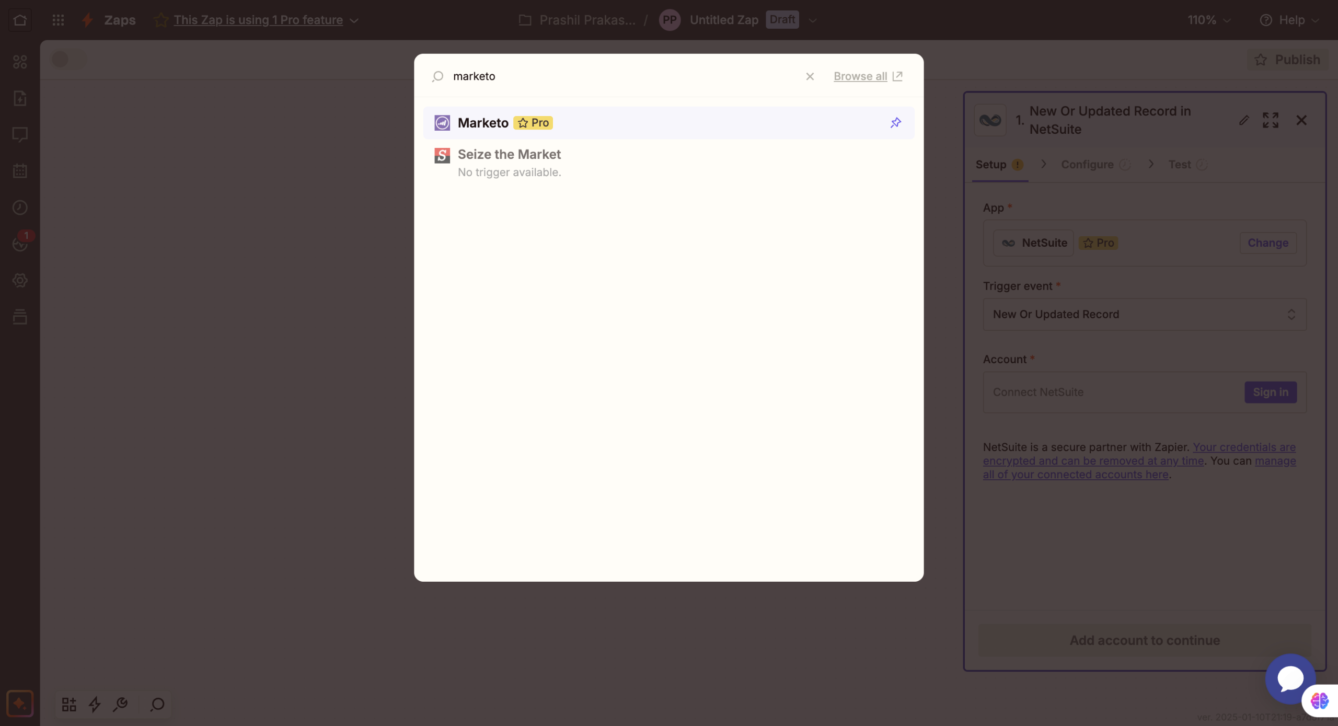Click the marketo search input field

(x=625, y=76)
